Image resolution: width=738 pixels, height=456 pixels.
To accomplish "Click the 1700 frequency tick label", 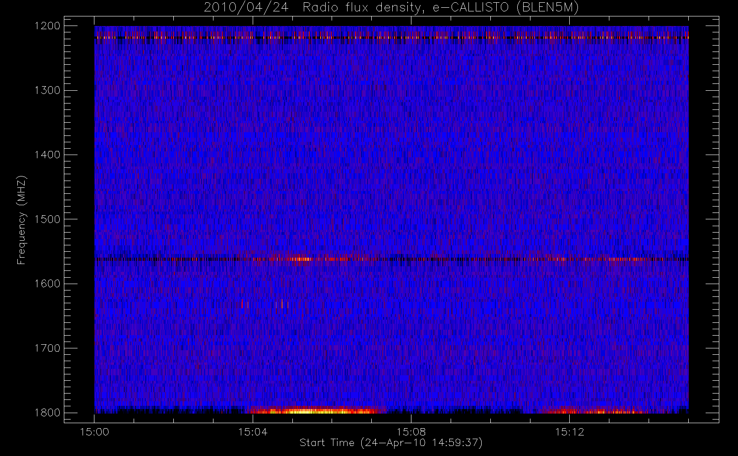I will click(x=47, y=348).
